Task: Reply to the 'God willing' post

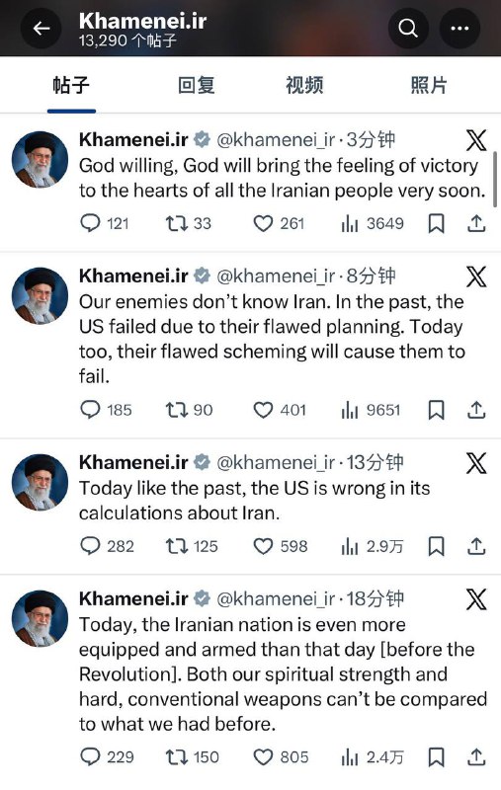Action: [105, 223]
